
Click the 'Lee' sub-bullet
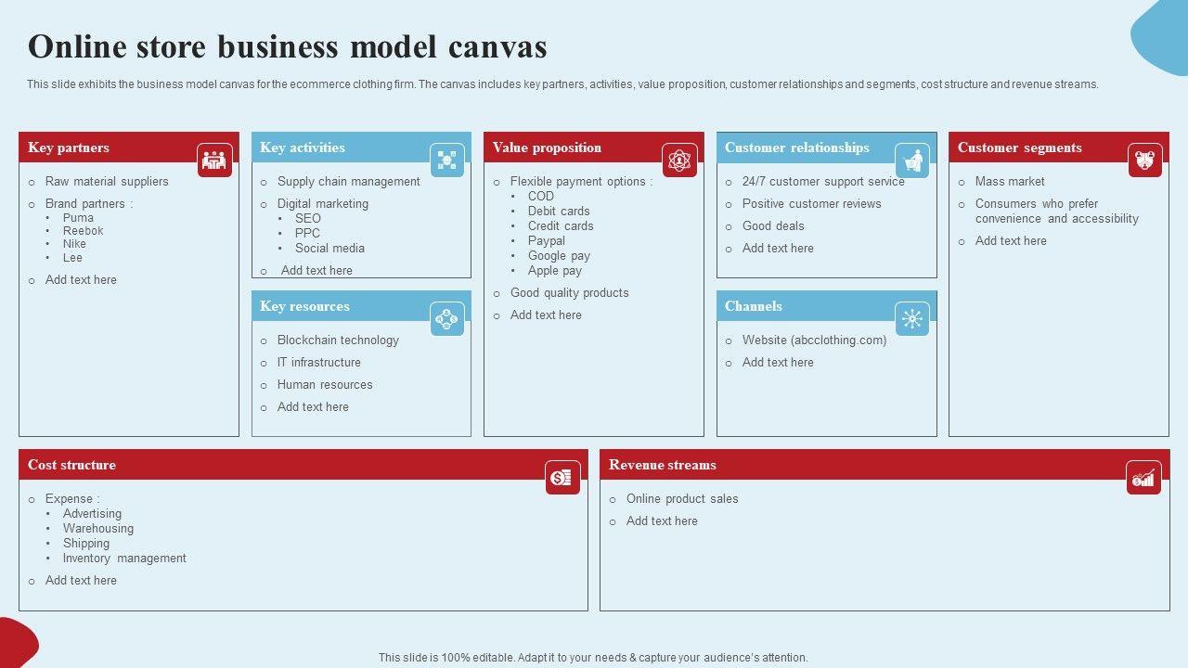click(x=72, y=258)
